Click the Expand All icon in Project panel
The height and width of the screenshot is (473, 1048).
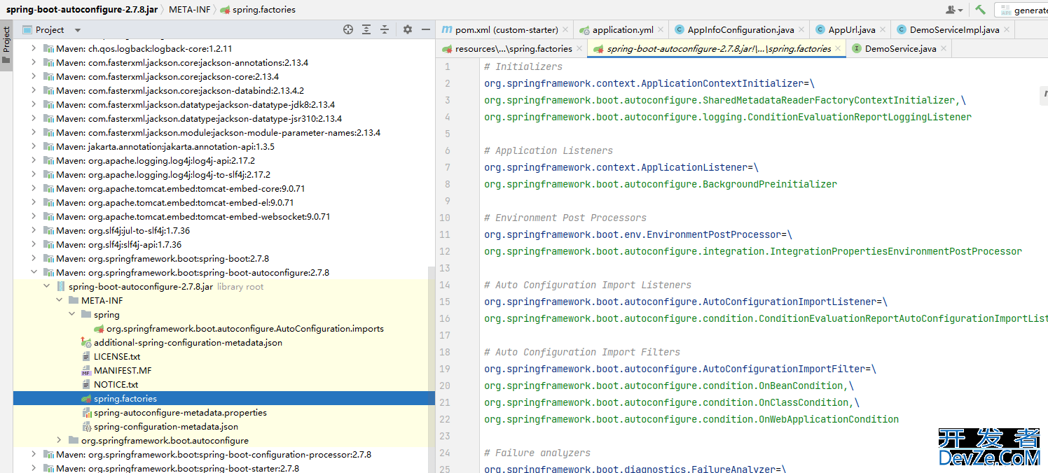[x=366, y=29]
